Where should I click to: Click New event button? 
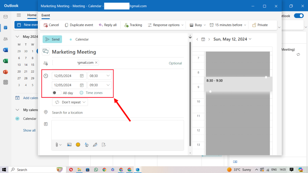tap(26, 25)
